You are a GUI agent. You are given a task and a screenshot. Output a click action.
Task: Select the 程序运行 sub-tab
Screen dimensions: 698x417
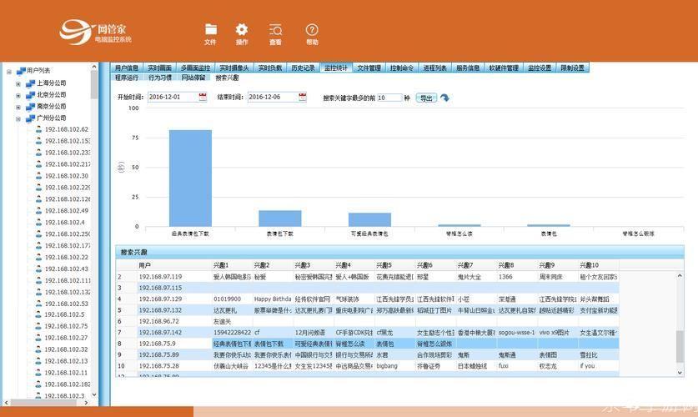click(127, 78)
